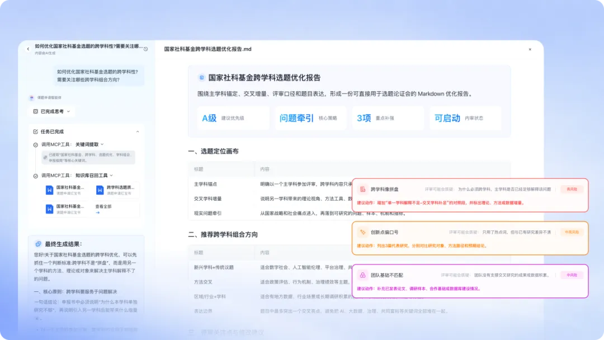This screenshot has height=340, width=604.
Task: Click the red 建议动作 text on 跨学科像拼盘 card
Action: 440,202
